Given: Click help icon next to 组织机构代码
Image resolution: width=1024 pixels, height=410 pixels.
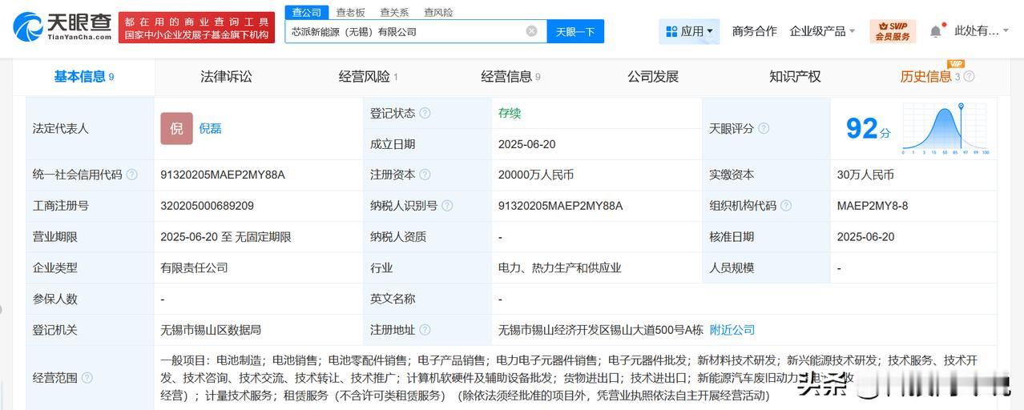Looking at the screenshot, I should tap(786, 206).
